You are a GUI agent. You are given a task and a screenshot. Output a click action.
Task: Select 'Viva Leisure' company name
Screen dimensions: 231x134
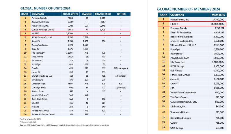click(37, 80)
